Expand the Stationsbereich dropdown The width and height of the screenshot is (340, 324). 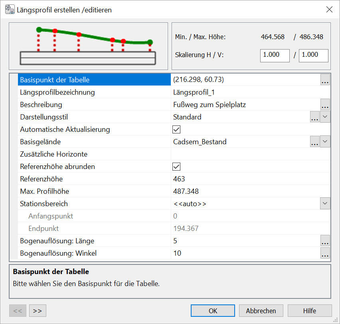[x=325, y=204]
